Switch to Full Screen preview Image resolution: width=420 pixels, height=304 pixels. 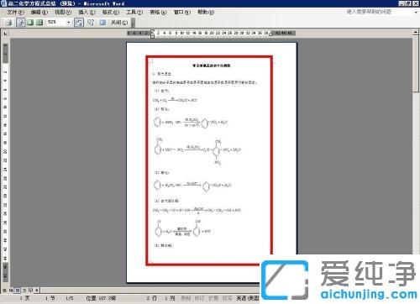102,23
